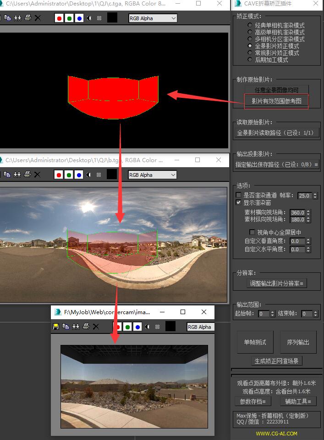
Task: Enable the 是否渲染通道 checkbox
Action: (238, 195)
